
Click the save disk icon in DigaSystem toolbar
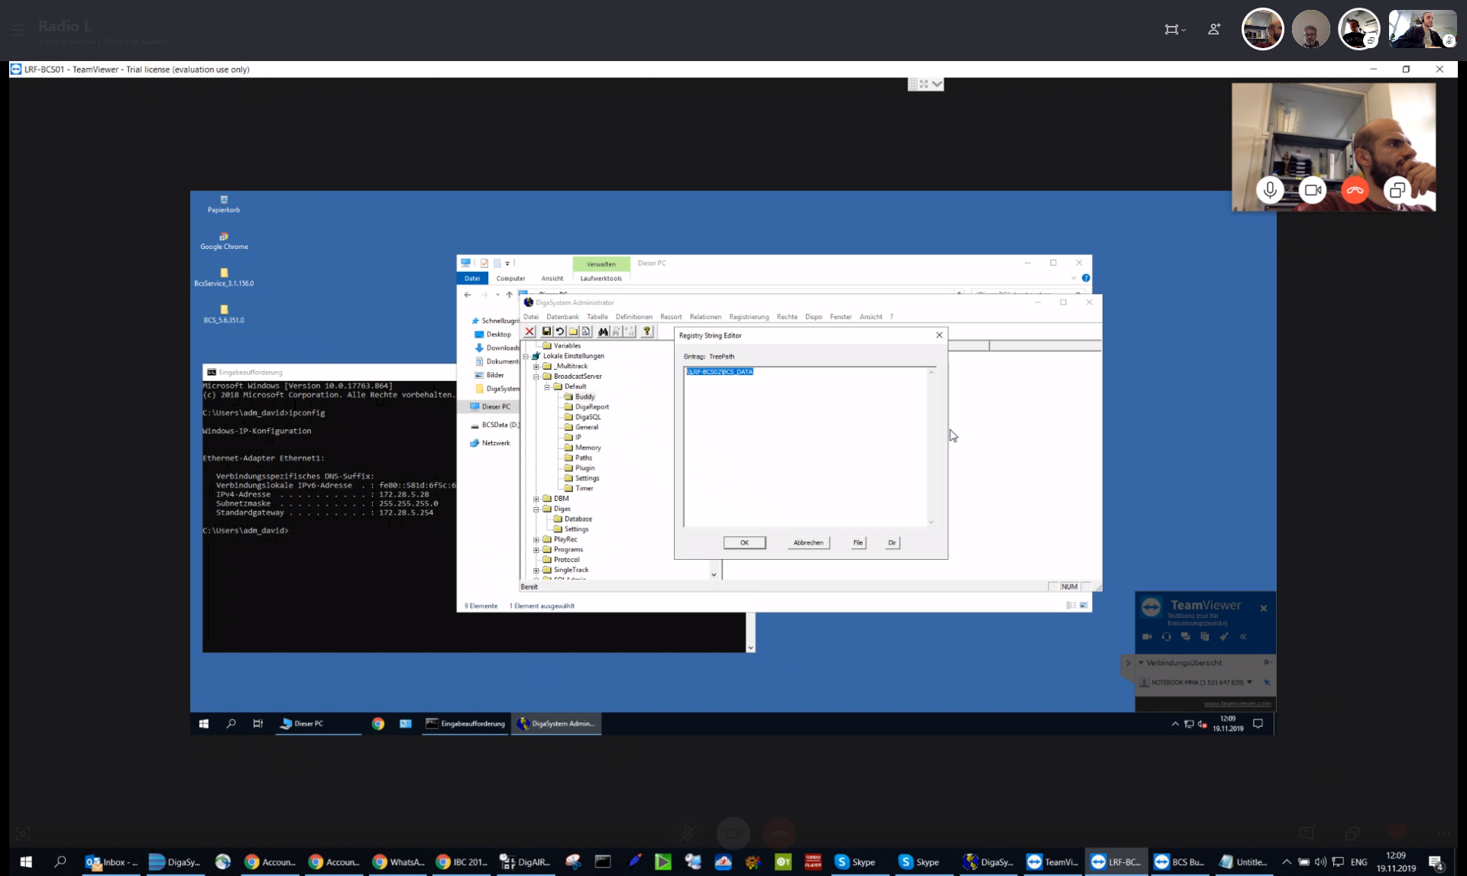tap(546, 331)
